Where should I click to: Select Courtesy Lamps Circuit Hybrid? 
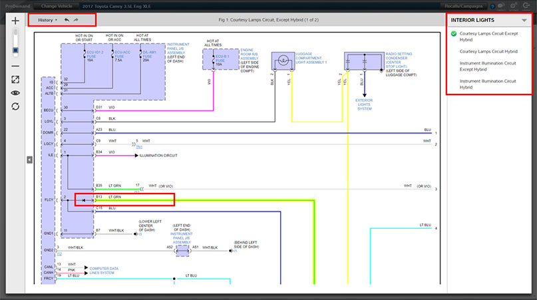(488, 51)
